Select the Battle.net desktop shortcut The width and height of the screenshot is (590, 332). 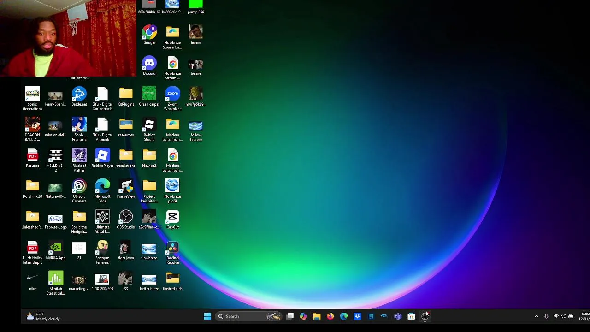[x=79, y=96]
